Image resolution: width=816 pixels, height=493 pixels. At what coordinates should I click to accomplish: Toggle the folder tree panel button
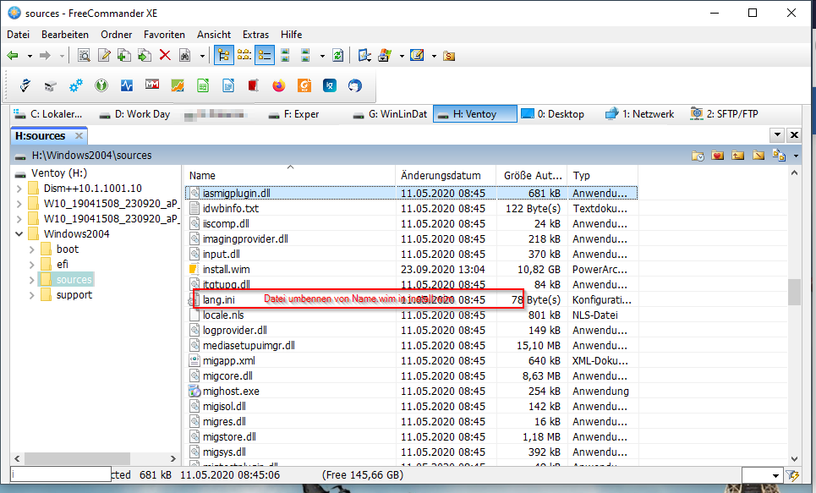click(224, 55)
